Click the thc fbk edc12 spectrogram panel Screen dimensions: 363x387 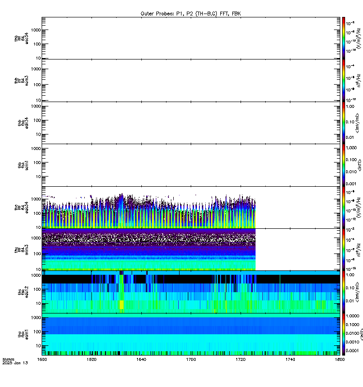(191, 292)
